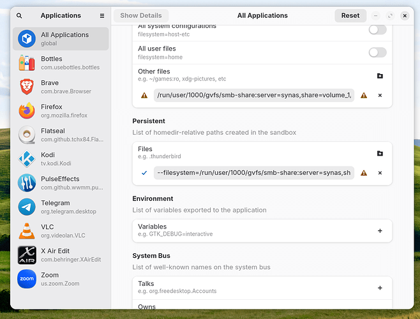
Task: Click the Show Details button
Action: click(x=141, y=15)
